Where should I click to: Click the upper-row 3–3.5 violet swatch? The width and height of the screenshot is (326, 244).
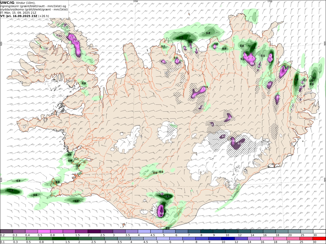(119, 232)
